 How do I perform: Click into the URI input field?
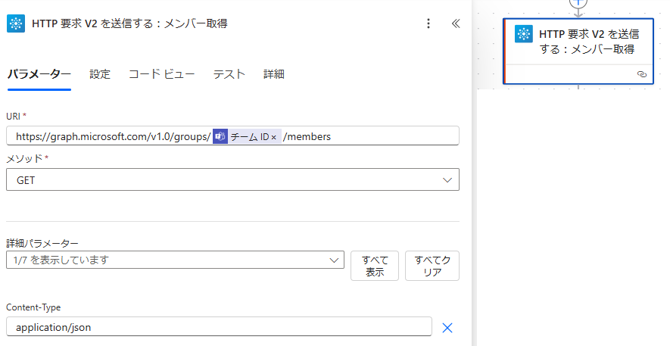pyautogui.click(x=232, y=136)
